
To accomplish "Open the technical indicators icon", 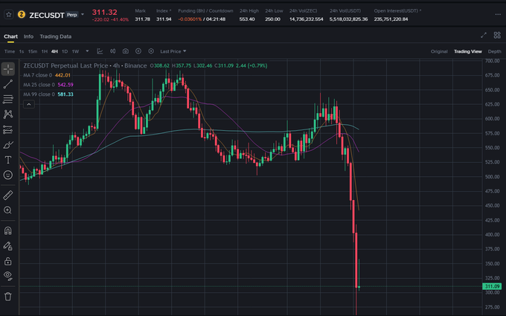I will click(x=100, y=51).
